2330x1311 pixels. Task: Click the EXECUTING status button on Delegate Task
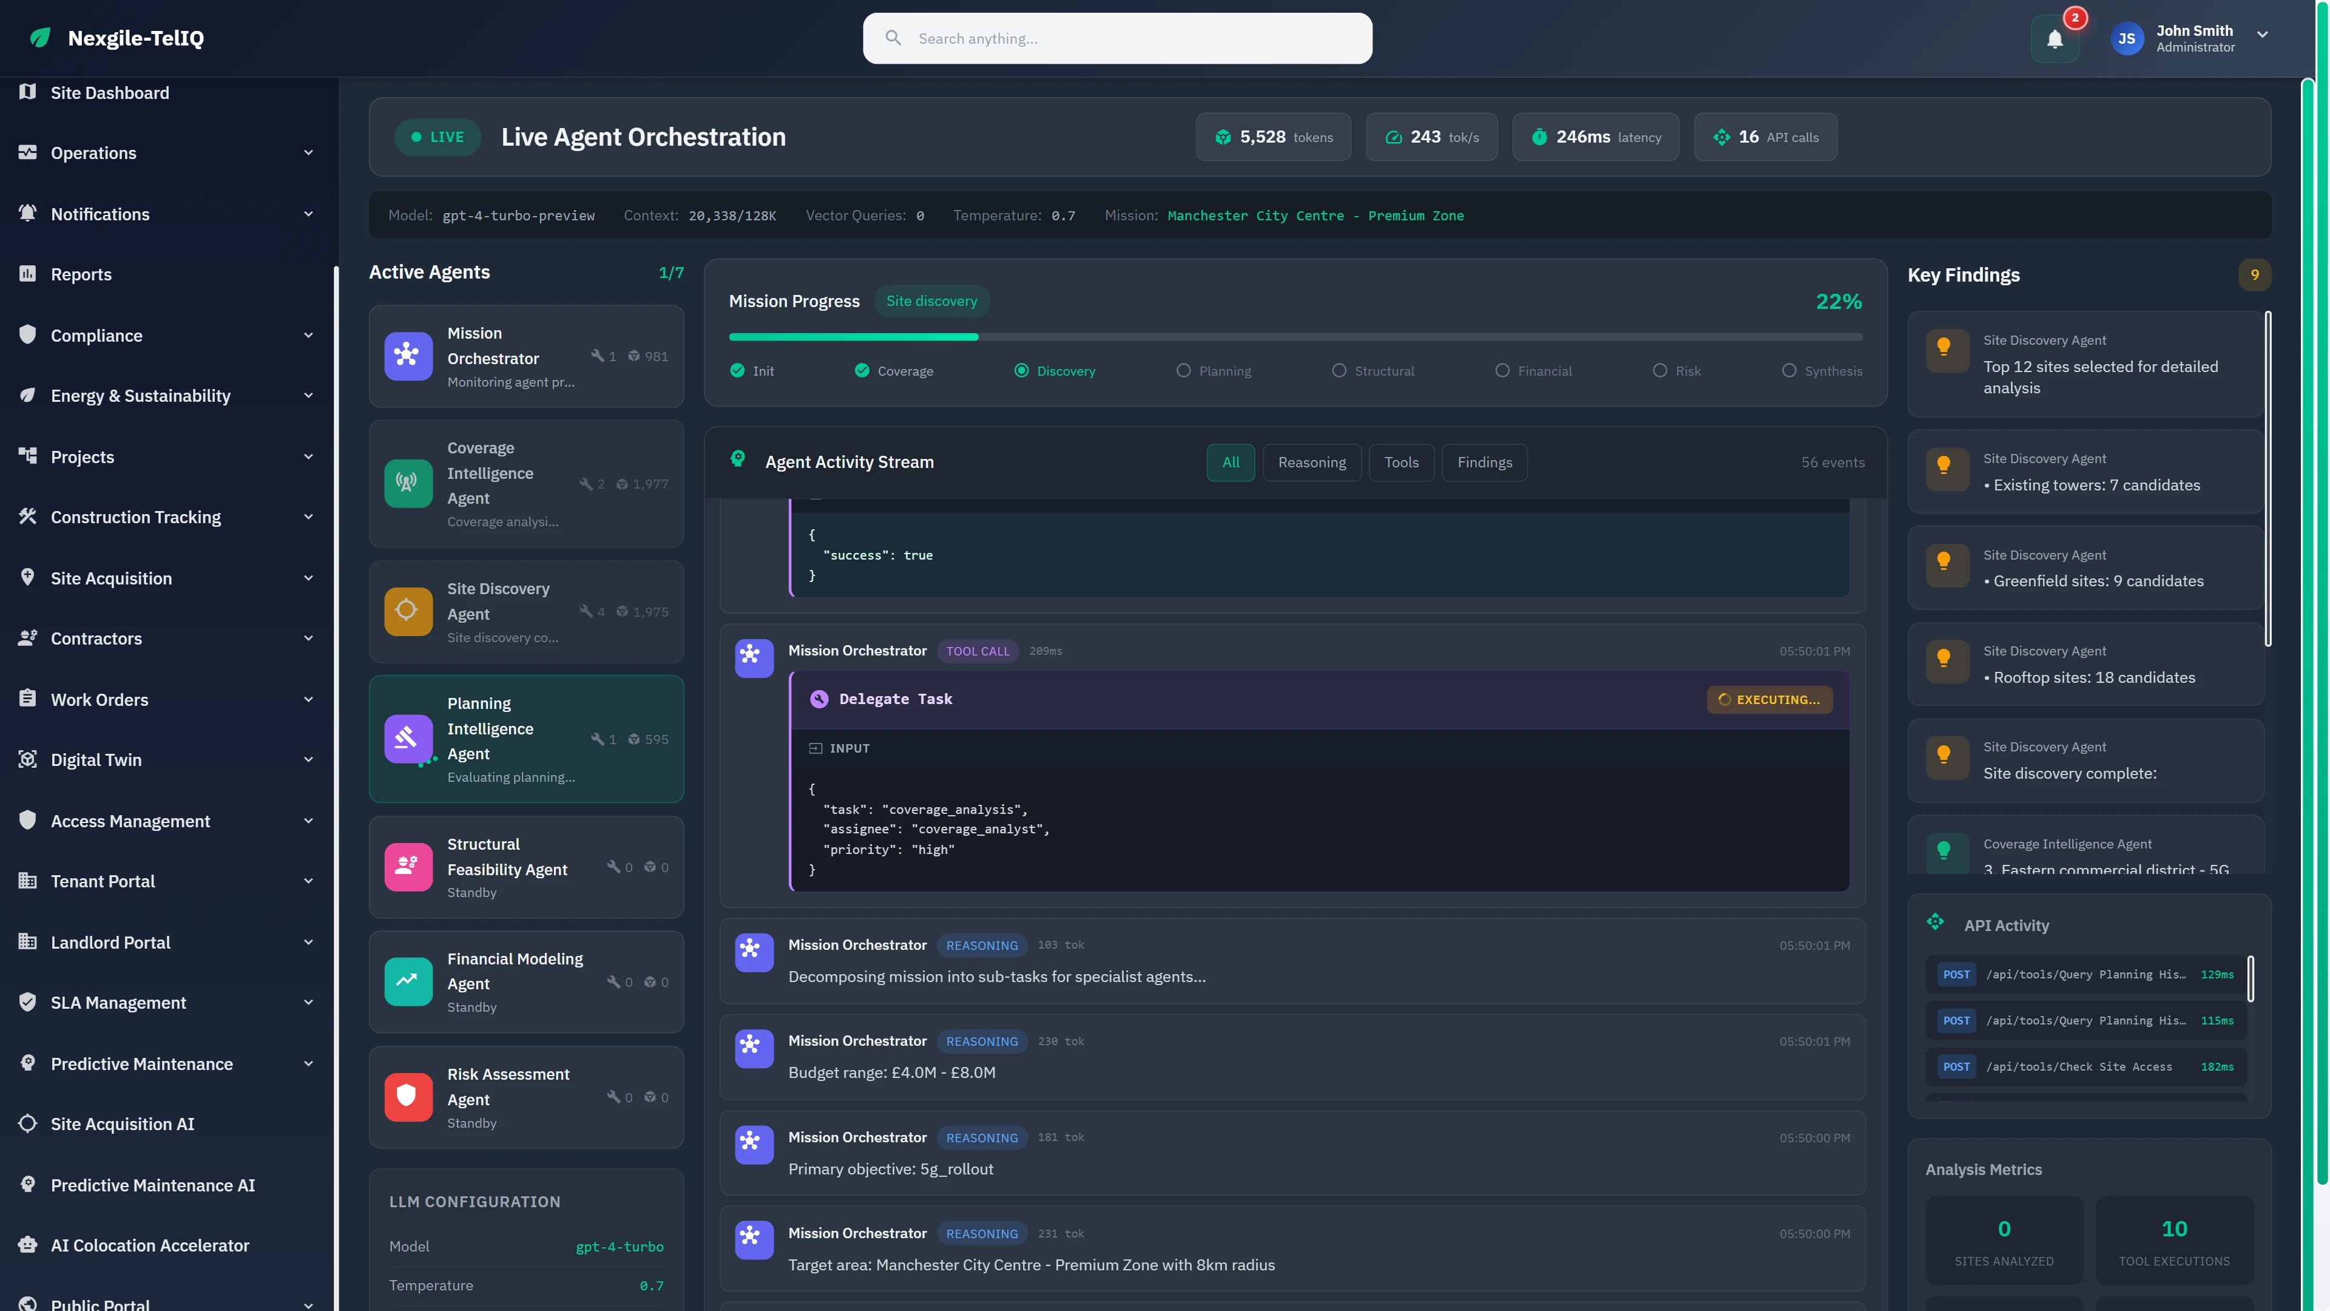coord(1769,699)
